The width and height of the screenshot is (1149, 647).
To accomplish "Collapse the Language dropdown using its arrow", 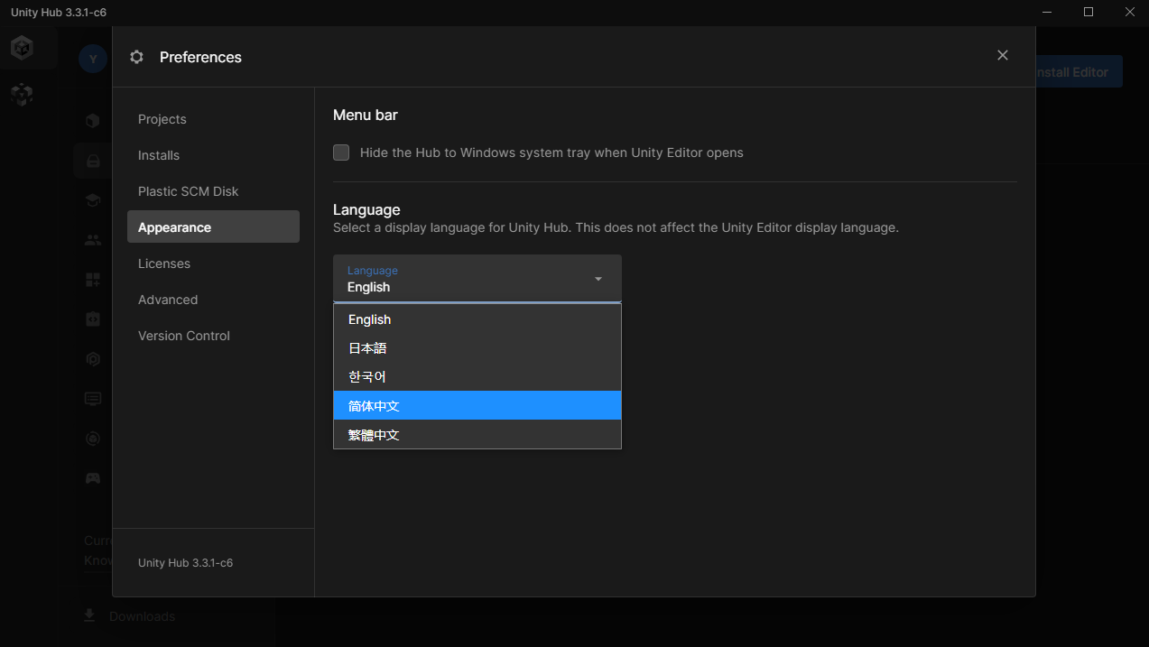I will (x=598, y=279).
